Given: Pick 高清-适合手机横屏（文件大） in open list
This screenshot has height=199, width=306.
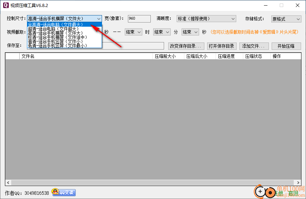Looking at the screenshot, I should click(64, 33).
